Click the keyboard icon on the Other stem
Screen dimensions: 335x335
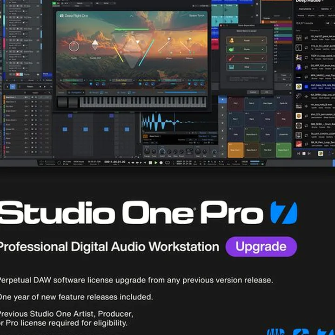pyautogui.click(x=231, y=67)
